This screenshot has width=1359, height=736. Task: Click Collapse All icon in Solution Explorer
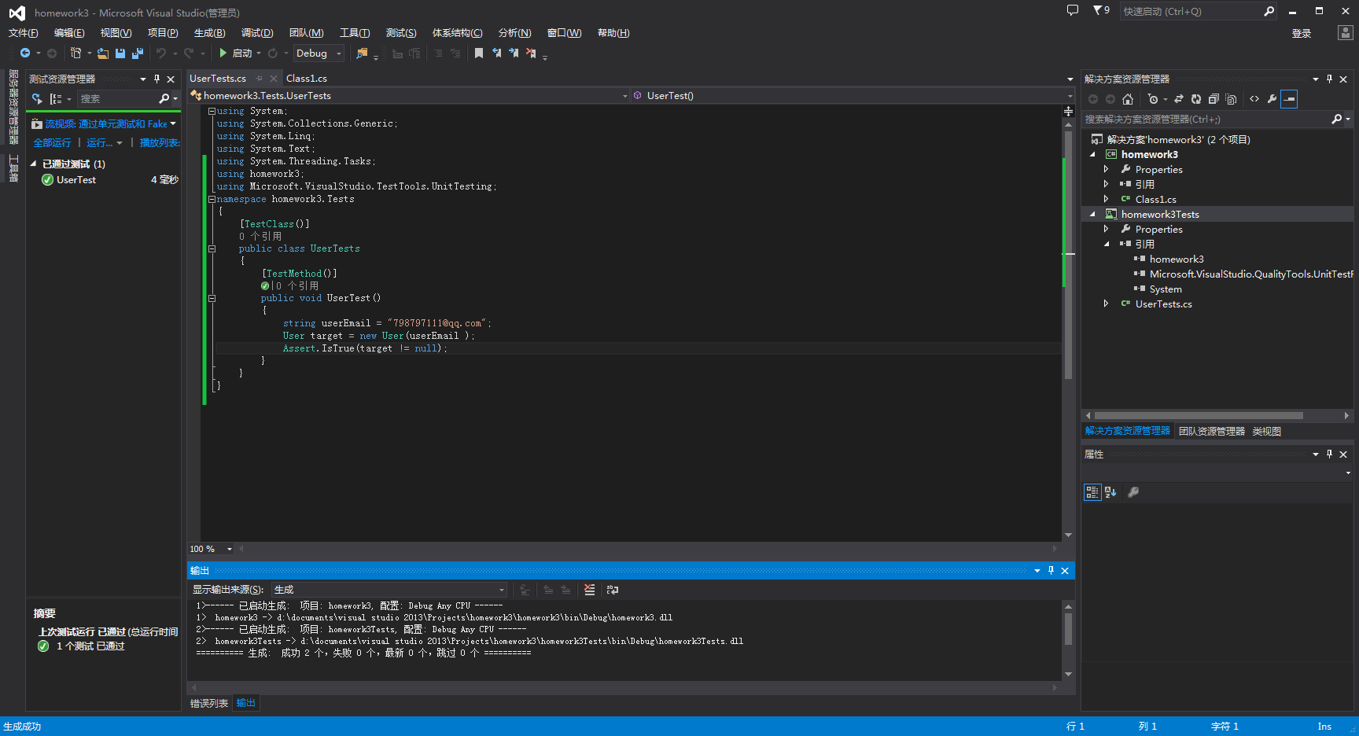[1214, 99]
